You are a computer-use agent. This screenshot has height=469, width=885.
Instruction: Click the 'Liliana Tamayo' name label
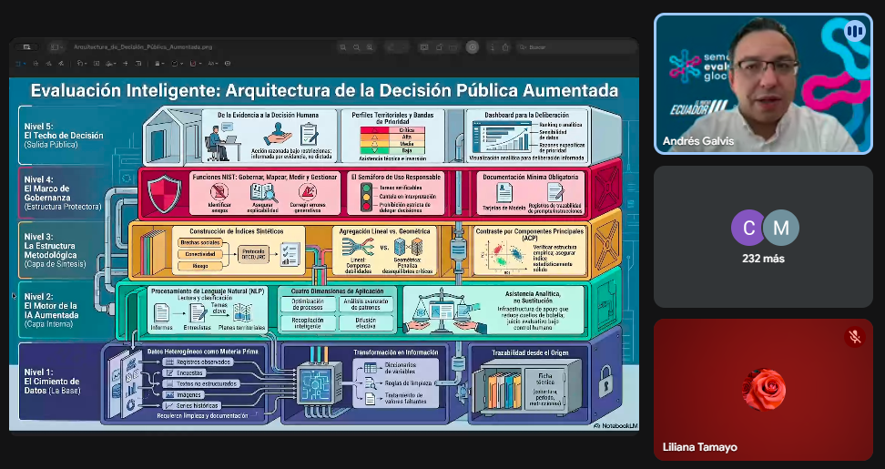point(699,447)
